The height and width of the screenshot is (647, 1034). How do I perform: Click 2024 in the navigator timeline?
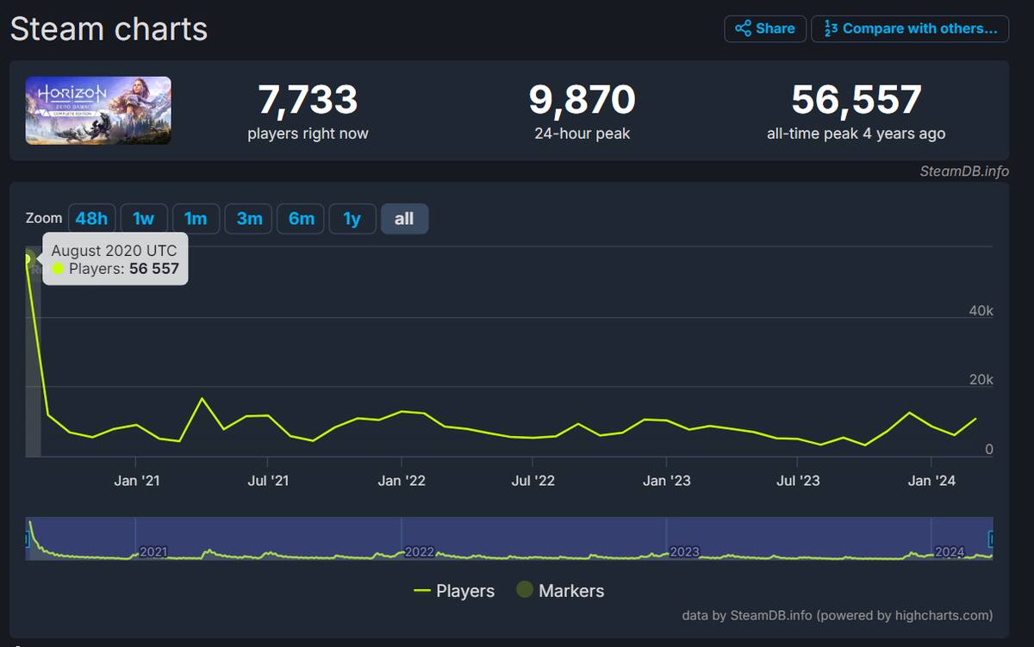click(x=950, y=551)
